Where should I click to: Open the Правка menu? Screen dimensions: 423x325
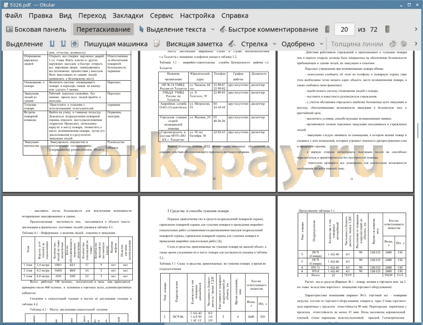(x=41, y=16)
